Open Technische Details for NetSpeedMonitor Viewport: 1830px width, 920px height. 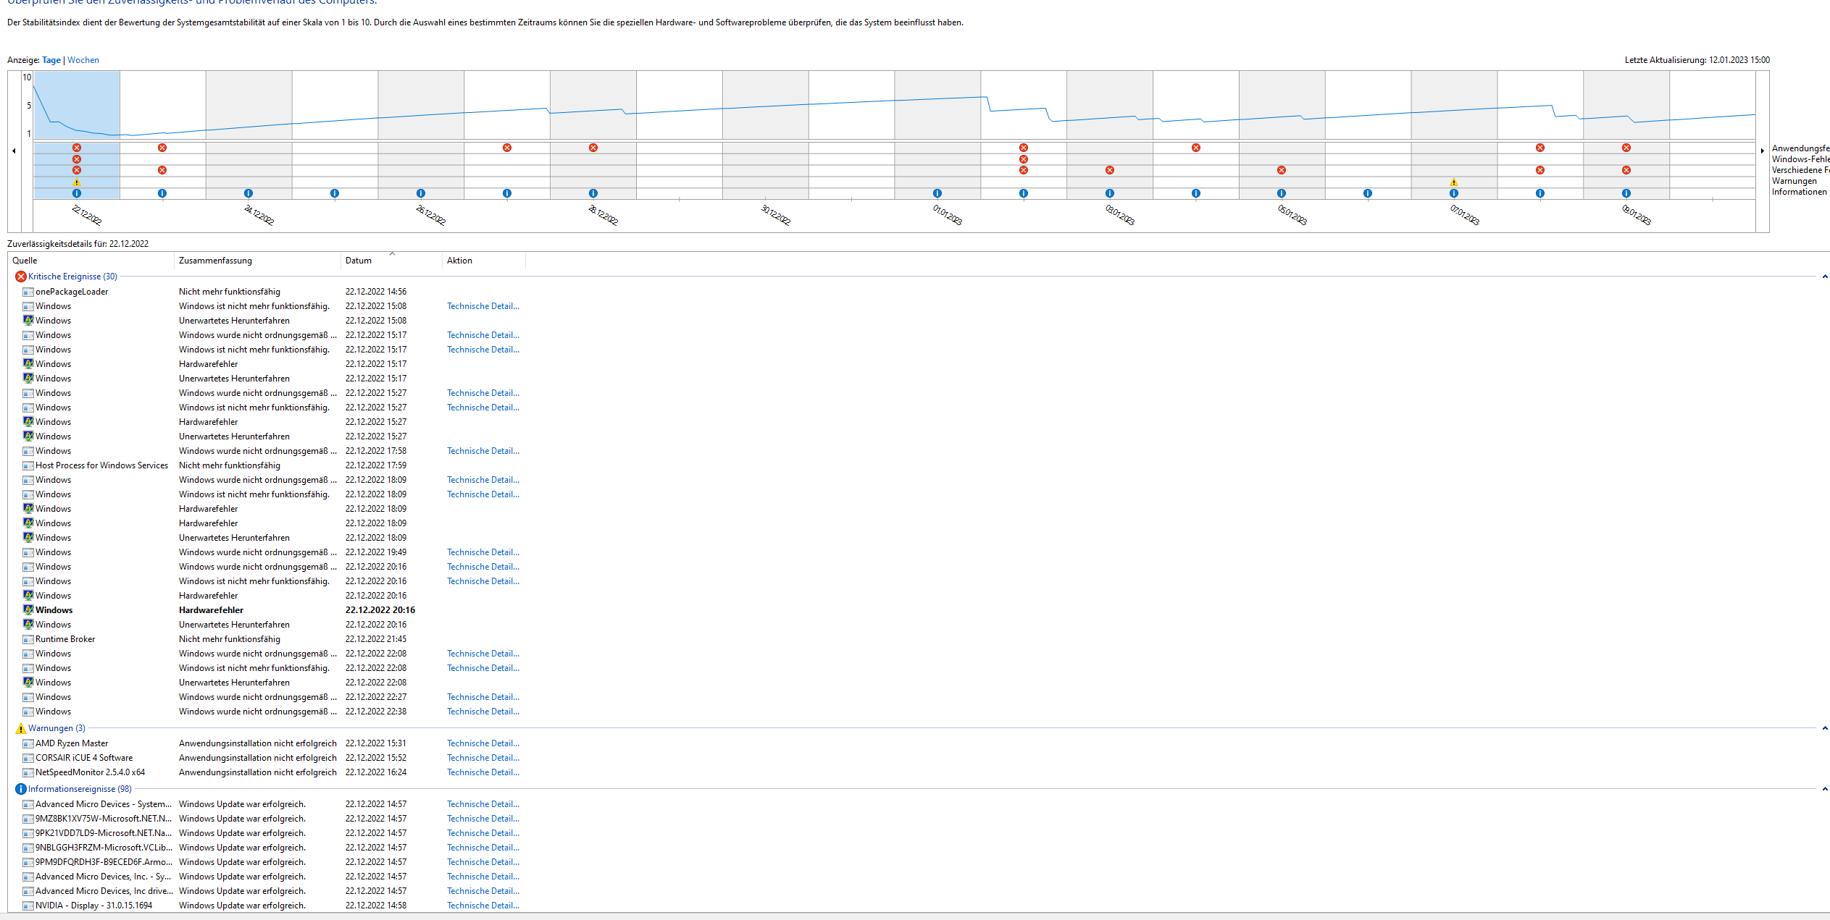pyautogui.click(x=482, y=772)
